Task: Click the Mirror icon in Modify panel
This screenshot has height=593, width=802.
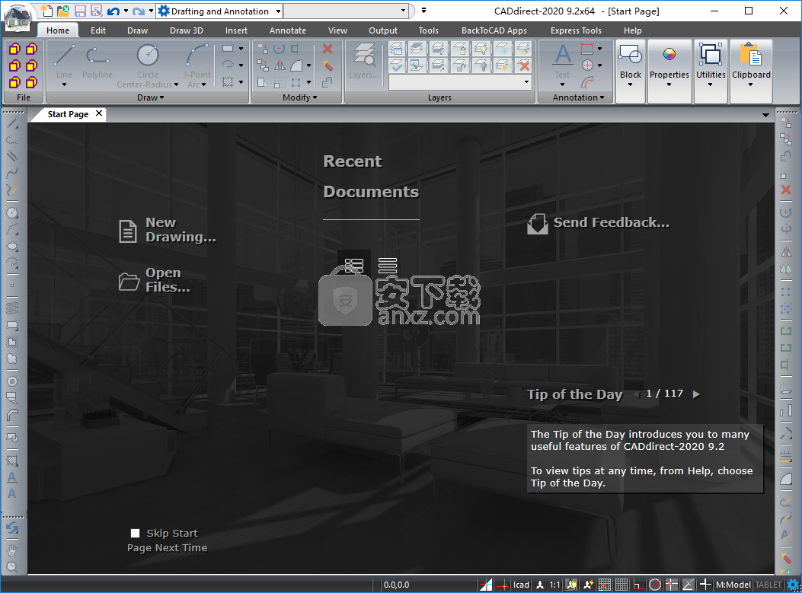Action: [280, 65]
